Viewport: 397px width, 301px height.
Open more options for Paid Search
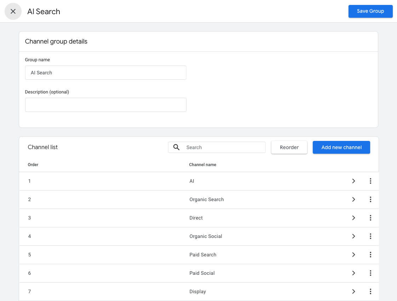(370, 255)
